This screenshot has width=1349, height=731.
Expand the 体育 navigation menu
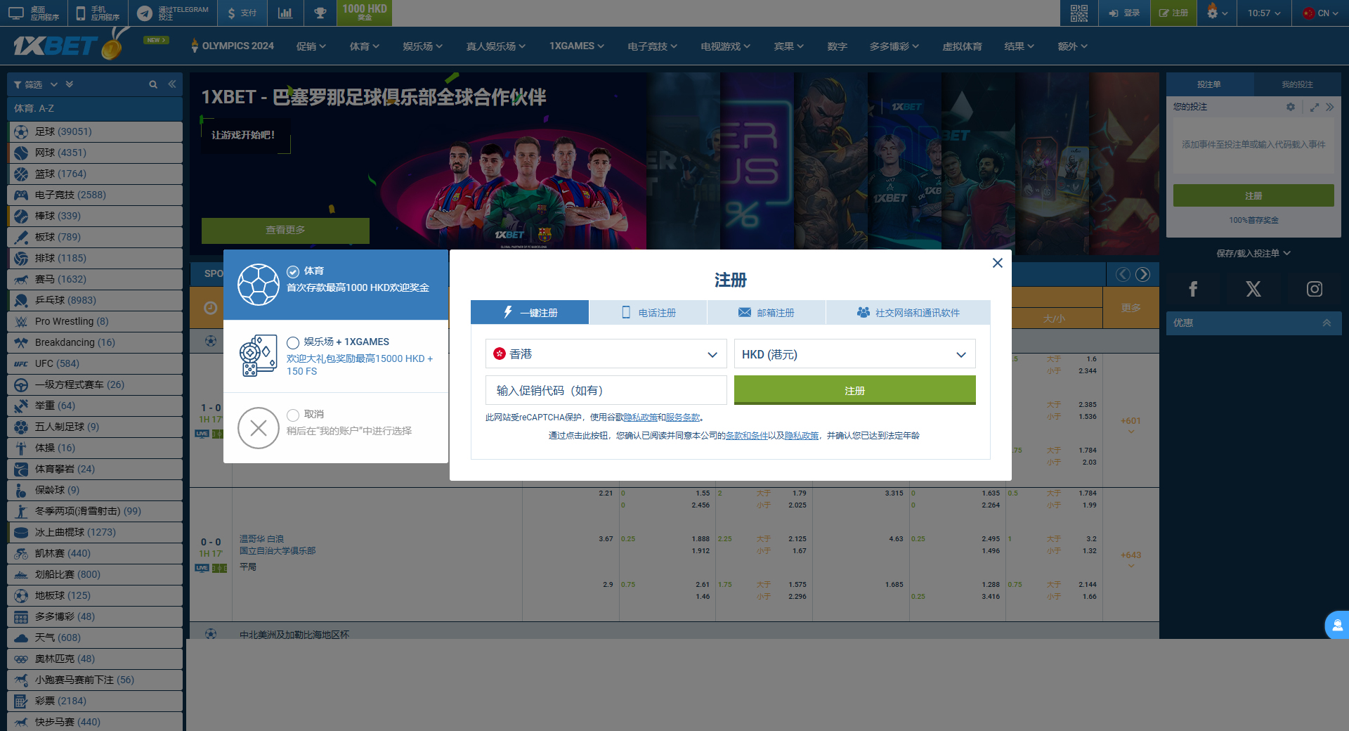[365, 46]
